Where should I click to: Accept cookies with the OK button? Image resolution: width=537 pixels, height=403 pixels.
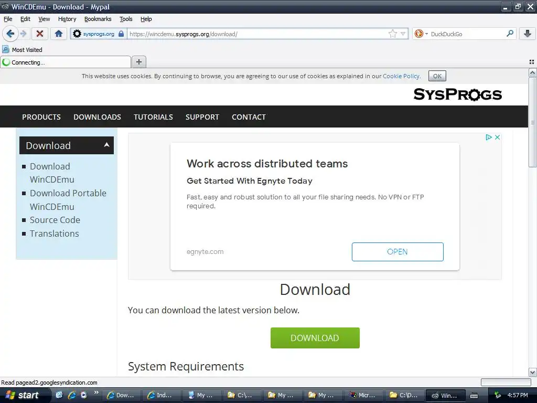[x=437, y=76]
